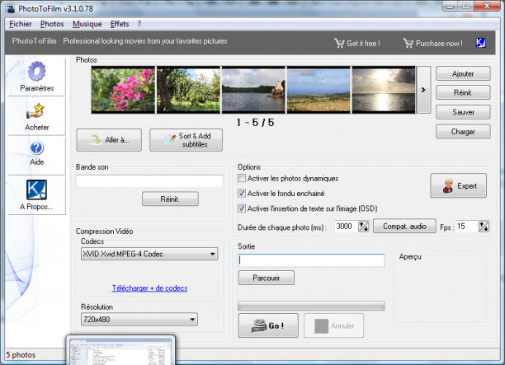This screenshot has height=365, width=505.
Task: Select the sunset over sea thumbnail
Action: tap(384, 90)
